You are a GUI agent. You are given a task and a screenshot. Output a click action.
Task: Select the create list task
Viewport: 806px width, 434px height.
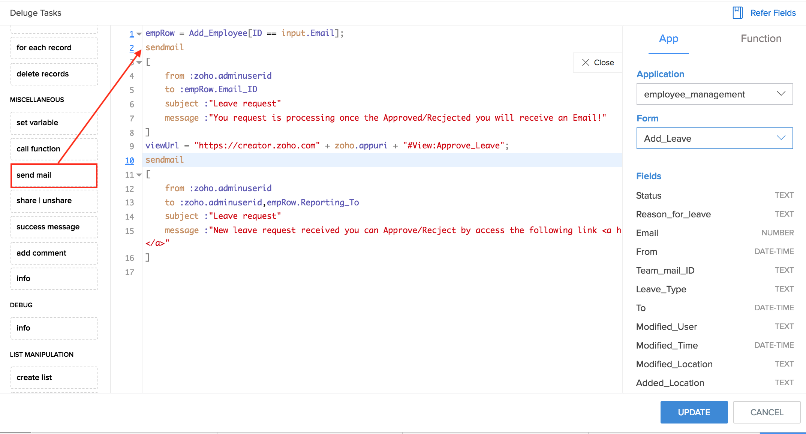click(x=54, y=377)
